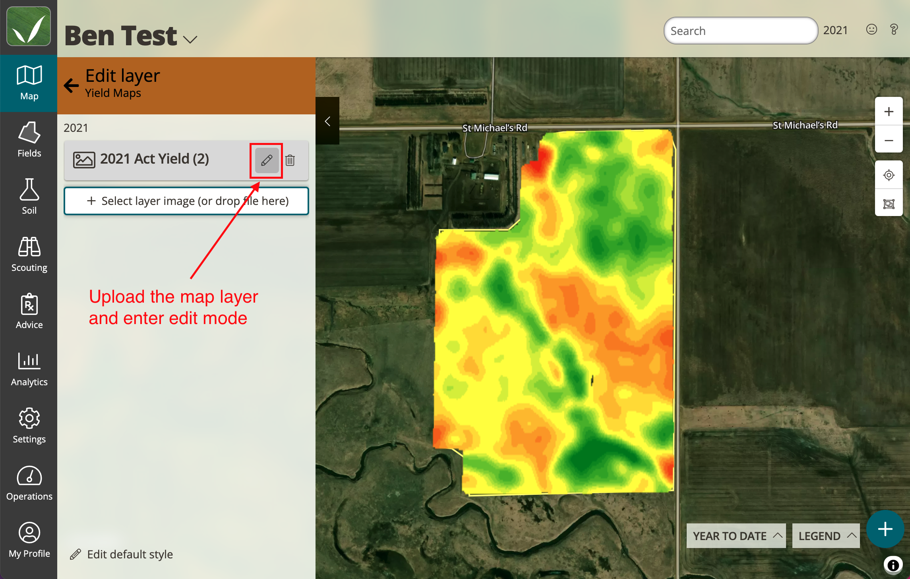The height and width of the screenshot is (579, 910).
Task: Go back with the Edit layer arrow
Action: point(72,85)
